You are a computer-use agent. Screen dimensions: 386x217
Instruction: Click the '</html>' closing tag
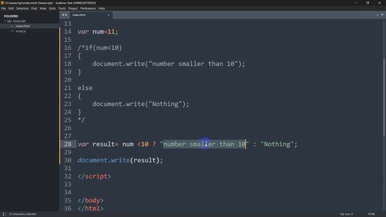90,209
